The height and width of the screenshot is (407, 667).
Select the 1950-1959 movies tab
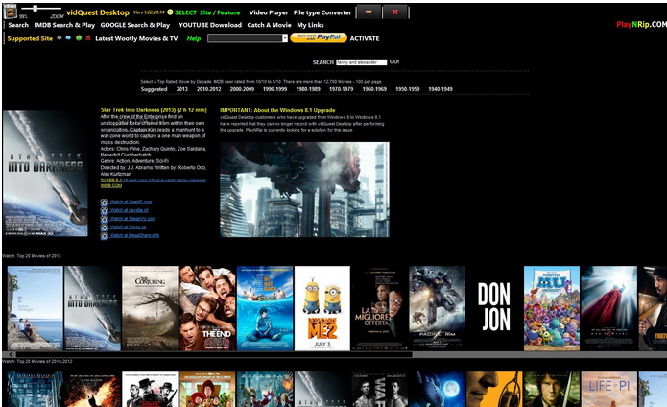[x=408, y=89]
